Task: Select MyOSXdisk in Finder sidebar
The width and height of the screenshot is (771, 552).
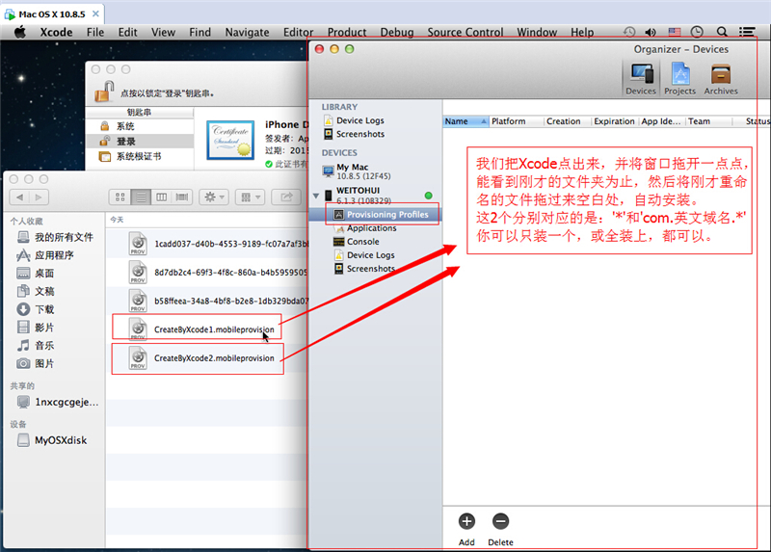Action: click(52, 440)
